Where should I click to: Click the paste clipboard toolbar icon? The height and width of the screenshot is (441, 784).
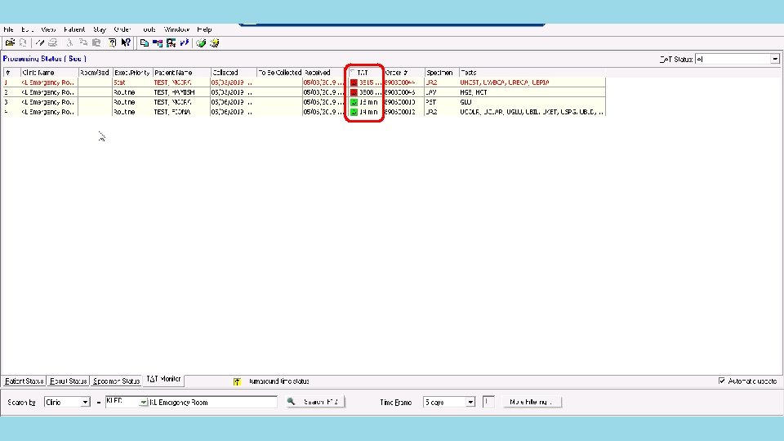pyautogui.click(x=96, y=43)
